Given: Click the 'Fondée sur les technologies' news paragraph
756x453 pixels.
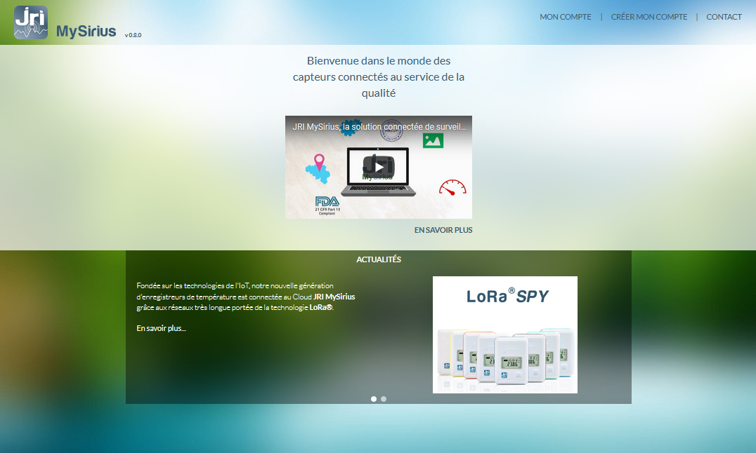Looking at the screenshot, I should click(245, 297).
